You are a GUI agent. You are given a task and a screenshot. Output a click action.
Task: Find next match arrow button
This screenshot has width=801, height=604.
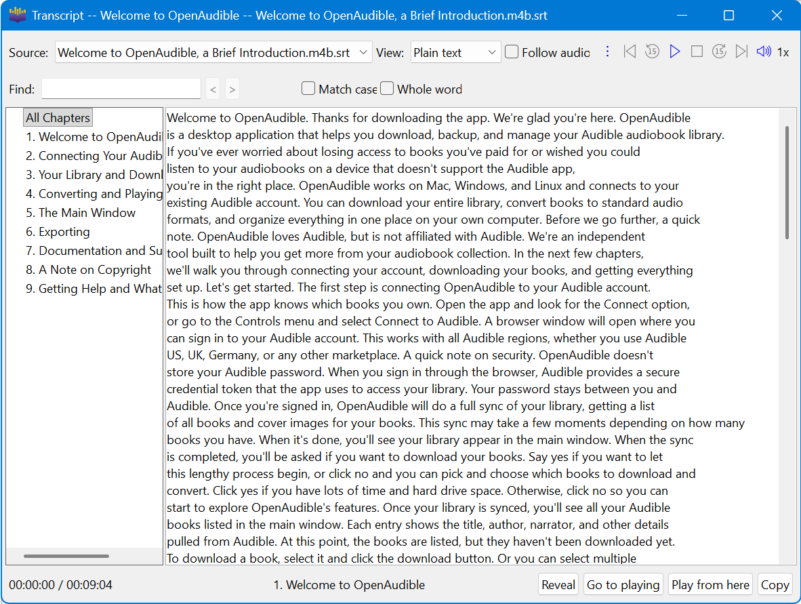pos(232,89)
